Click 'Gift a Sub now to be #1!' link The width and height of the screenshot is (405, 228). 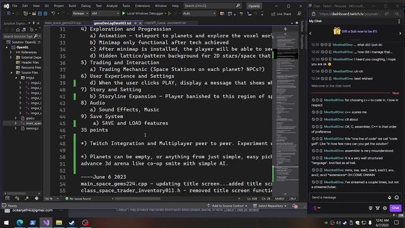click(359, 32)
